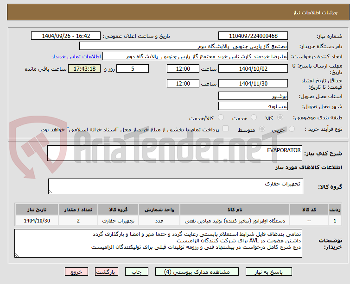Screen dimensions: 350x284
Task: Select the کالا/خدمت radio option
Action: pos(221,117)
